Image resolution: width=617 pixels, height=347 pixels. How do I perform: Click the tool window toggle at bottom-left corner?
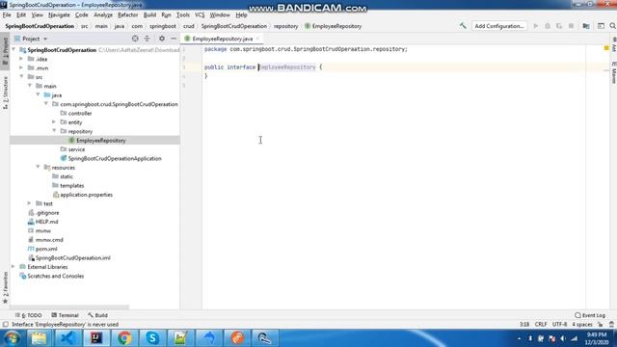pos(5,325)
